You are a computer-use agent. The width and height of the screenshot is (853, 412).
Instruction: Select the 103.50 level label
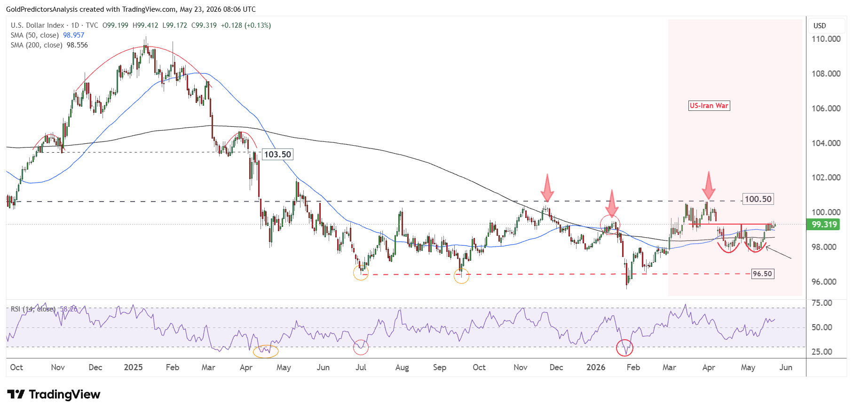pos(277,155)
